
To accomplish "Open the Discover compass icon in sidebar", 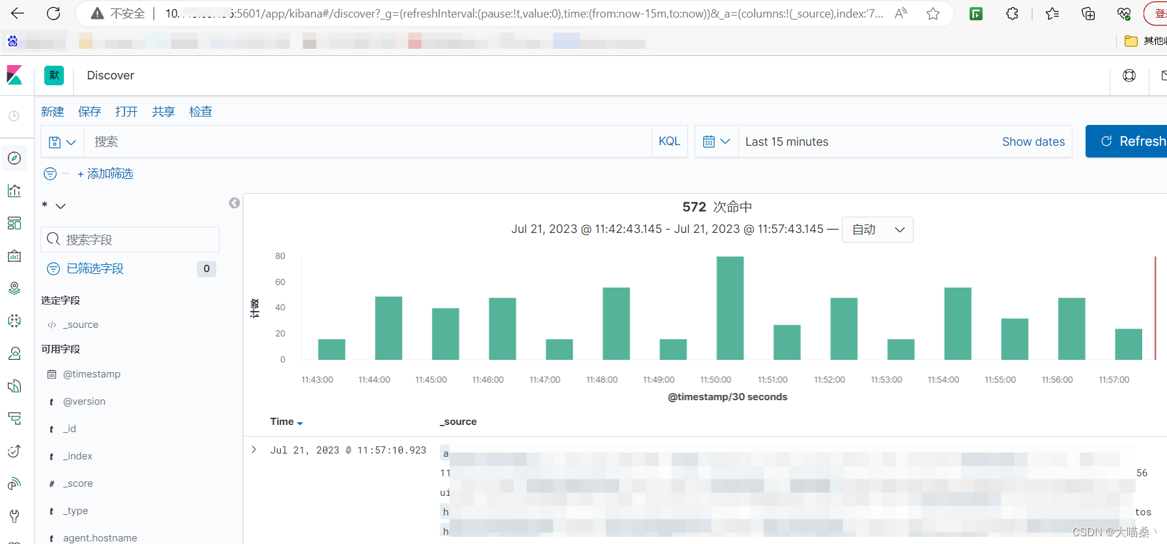I will coord(14,158).
